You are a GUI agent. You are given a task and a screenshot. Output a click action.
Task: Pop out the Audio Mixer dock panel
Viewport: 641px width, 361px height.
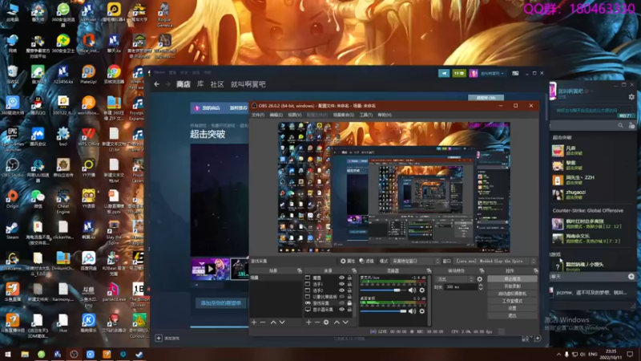click(429, 271)
